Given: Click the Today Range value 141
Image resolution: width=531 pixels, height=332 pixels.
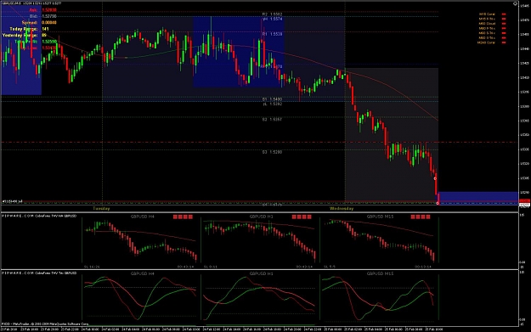Looking at the screenshot, I should coord(45,29).
